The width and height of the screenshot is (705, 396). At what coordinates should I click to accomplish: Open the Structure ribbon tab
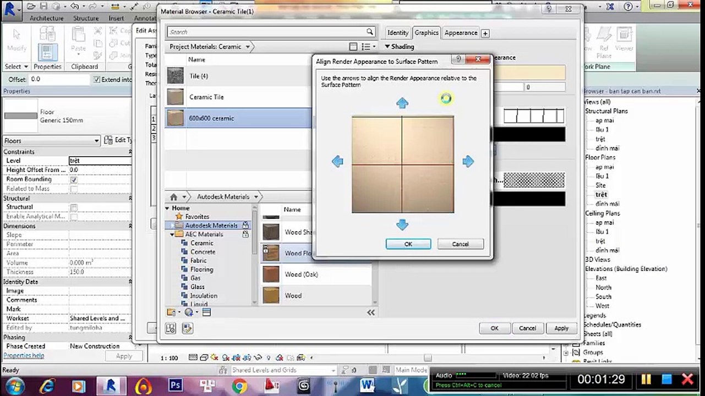click(x=86, y=18)
